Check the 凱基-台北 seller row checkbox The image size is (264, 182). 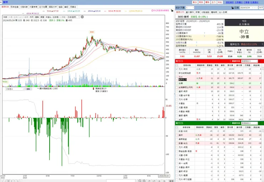177,143
